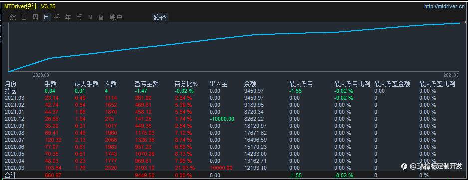The height and width of the screenshot is (180, 468).
Task: Click the MTDriver统计 V3.25 title
Action: click(30, 6)
